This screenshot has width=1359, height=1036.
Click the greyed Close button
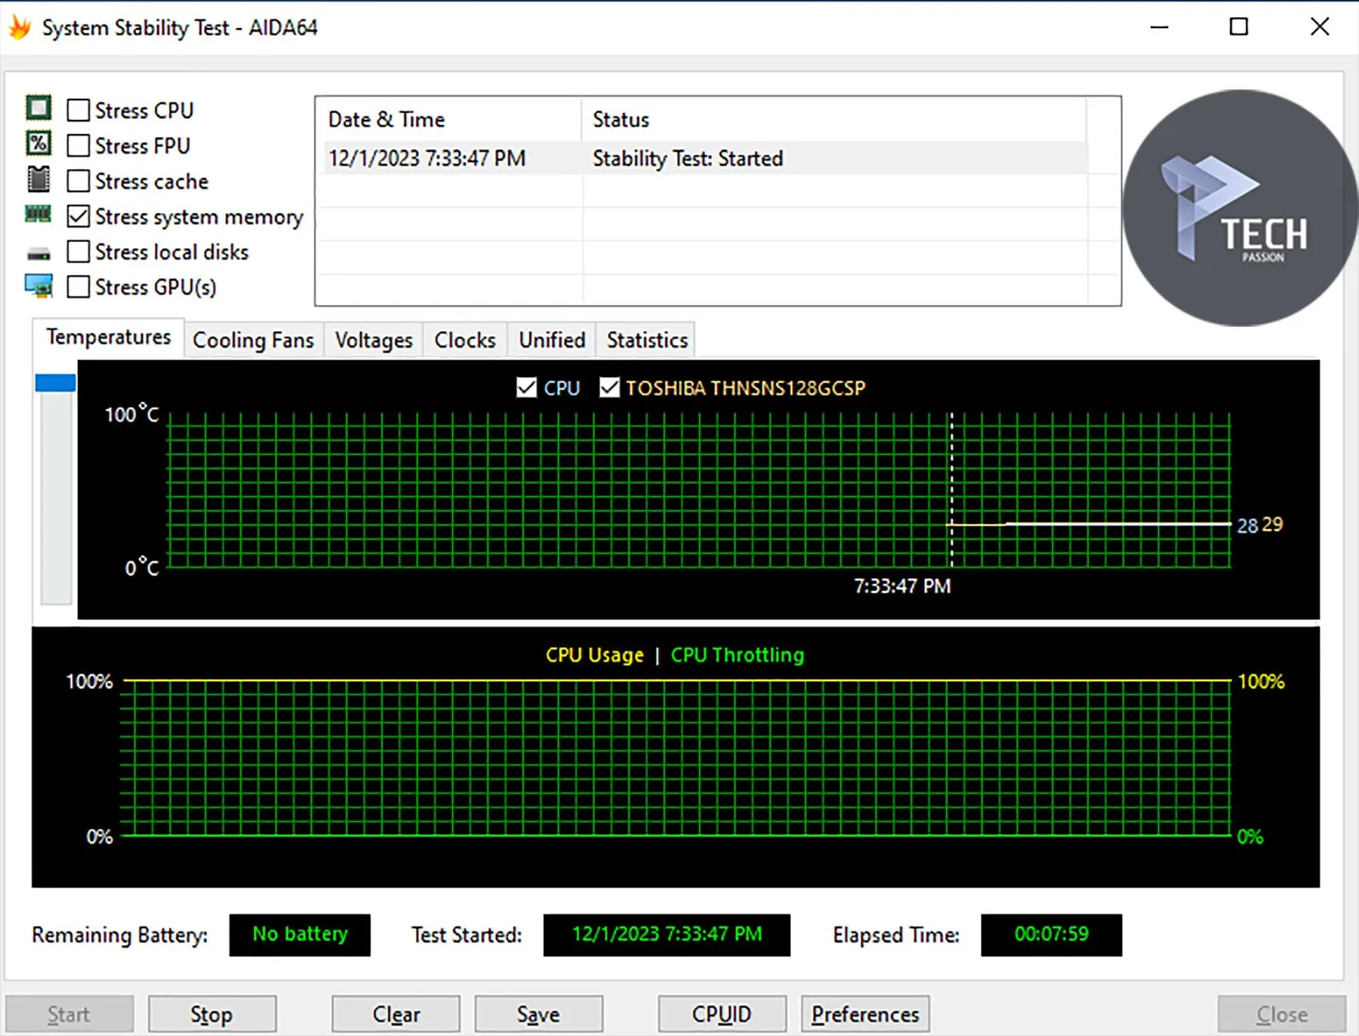coord(1282,1015)
